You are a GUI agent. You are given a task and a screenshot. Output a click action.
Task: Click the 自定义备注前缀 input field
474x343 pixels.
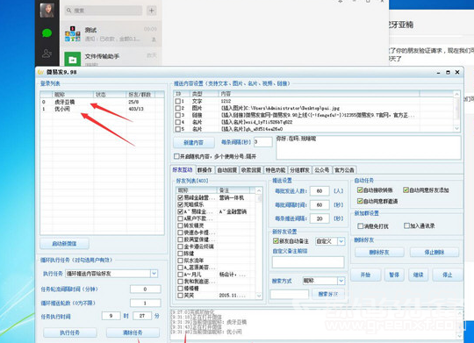click(x=308, y=262)
